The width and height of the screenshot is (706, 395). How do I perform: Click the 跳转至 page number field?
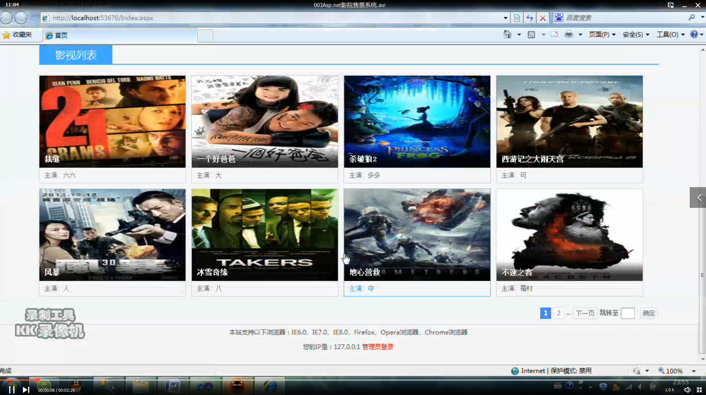[628, 313]
